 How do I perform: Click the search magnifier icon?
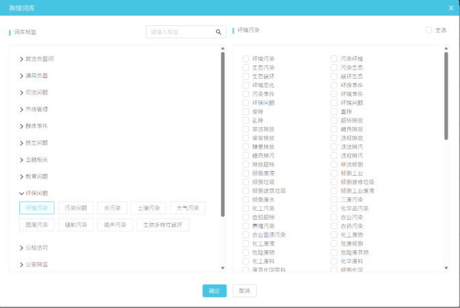click(219, 31)
